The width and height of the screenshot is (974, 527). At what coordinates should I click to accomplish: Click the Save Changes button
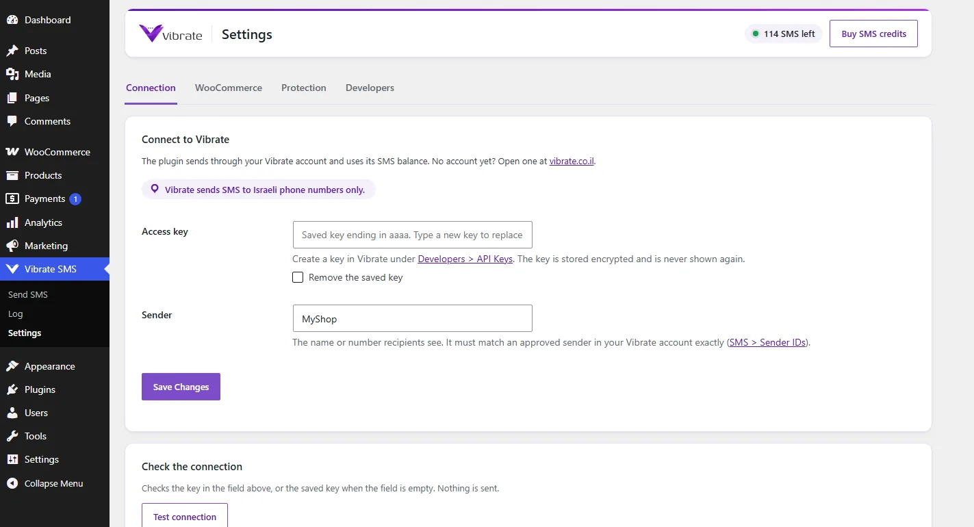point(181,387)
